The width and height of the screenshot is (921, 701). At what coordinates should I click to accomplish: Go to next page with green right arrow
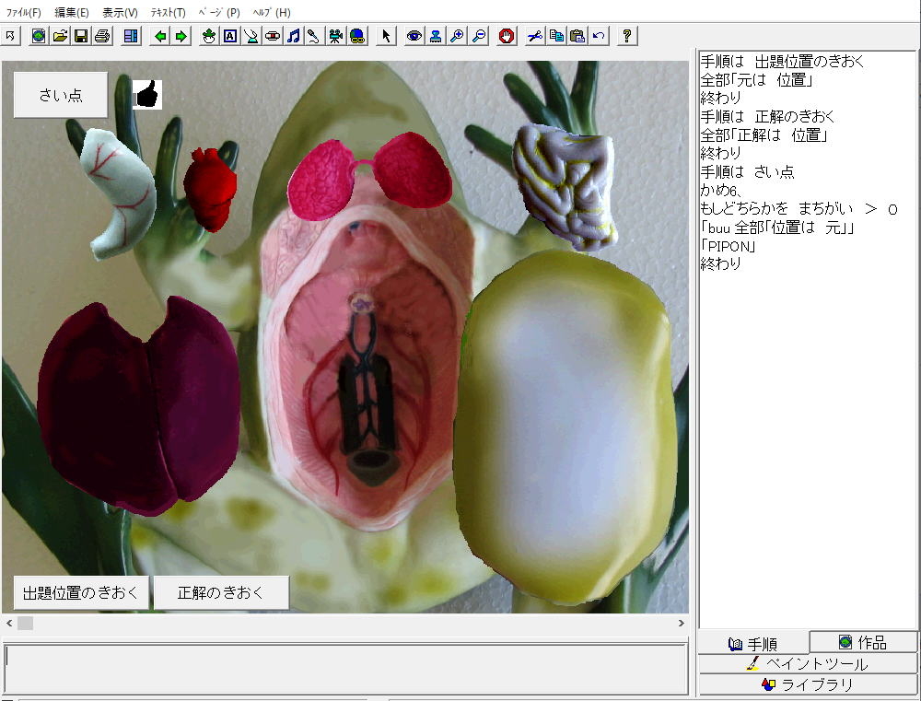[181, 36]
